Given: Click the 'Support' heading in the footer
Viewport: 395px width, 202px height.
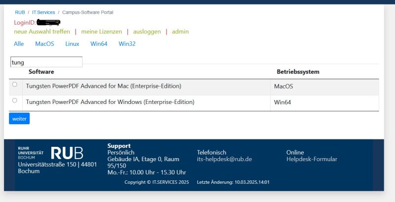Looking at the screenshot, I should pyautogui.click(x=119, y=146).
